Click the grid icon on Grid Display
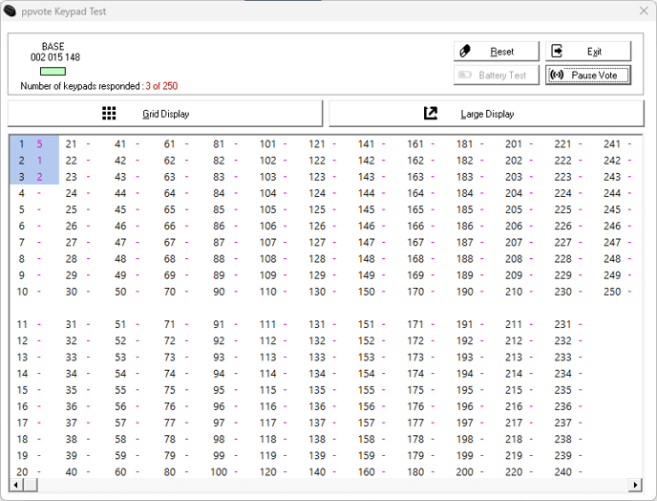Image resolution: width=657 pixels, height=501 pixels. tap(110, 114)
